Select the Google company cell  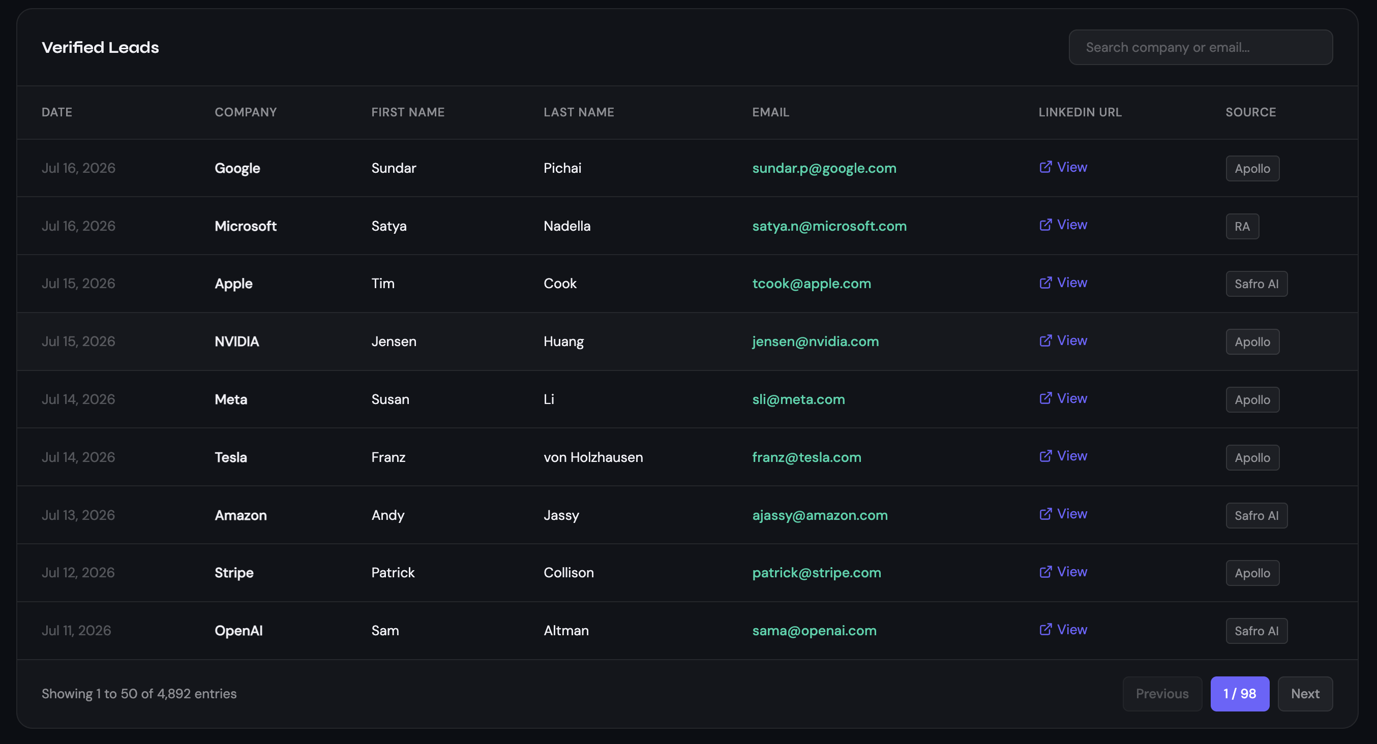(237, 168)
